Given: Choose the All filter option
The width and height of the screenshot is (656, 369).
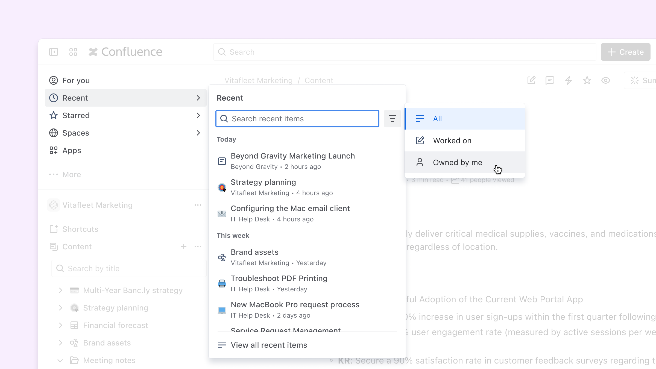Looking at the screenshot, I should [465, 119].
